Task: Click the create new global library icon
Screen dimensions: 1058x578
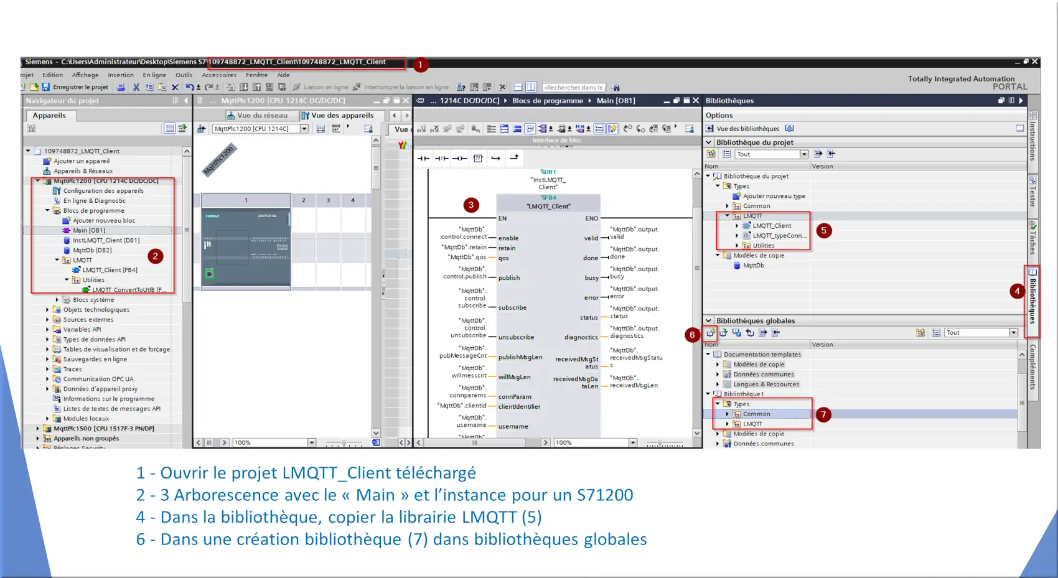Action: (710, 333)
